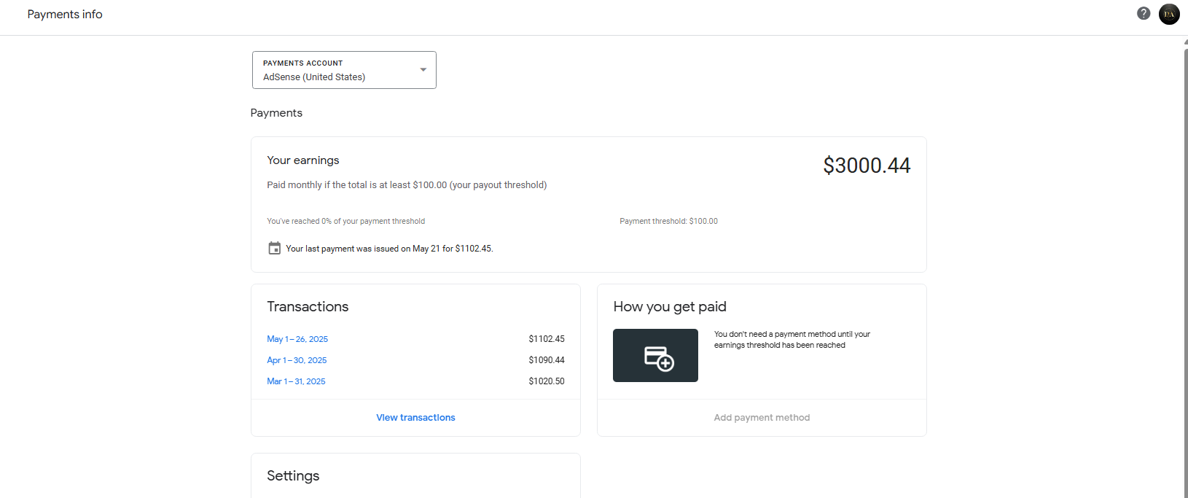This screenshot has height=498, width=1188.
Task: Click the profile avatar icon
Action: 1169,14
